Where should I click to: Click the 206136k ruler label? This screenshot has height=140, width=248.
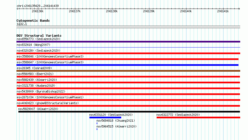tap(38, 11)
